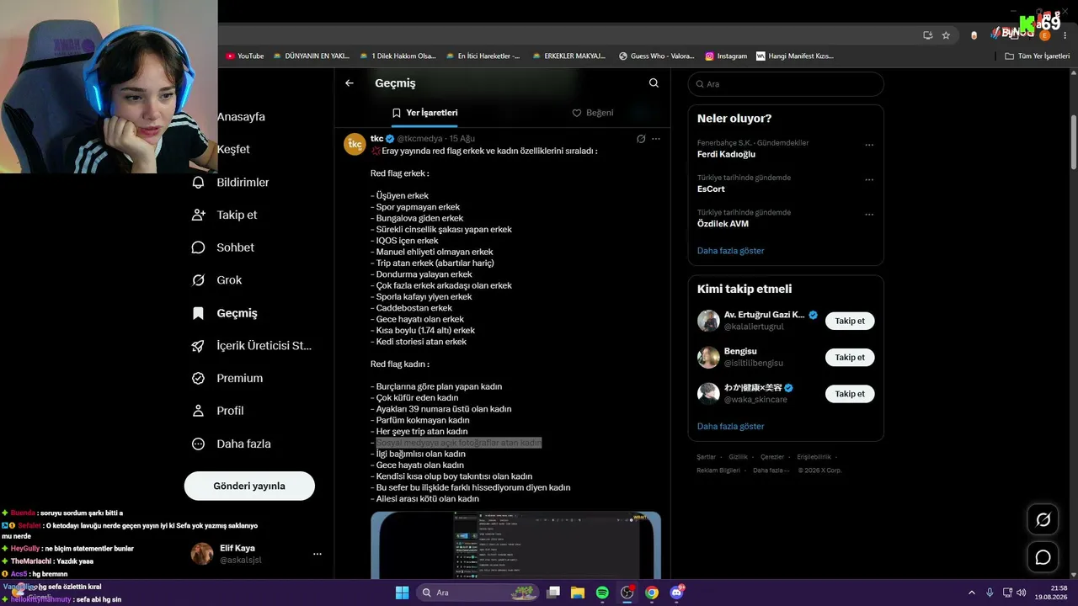Open more options for EsCort trend
The height and width of the screenshot is (606, 1078).
click(869, 179)
